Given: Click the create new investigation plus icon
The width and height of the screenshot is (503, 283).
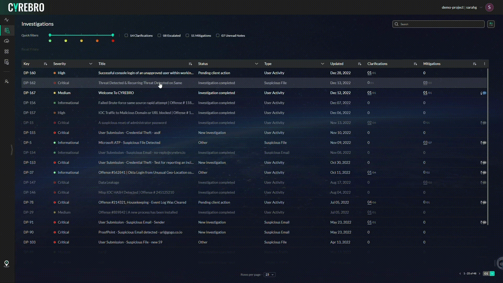Looking at the screenshot, I should click(x=491, y=24).
